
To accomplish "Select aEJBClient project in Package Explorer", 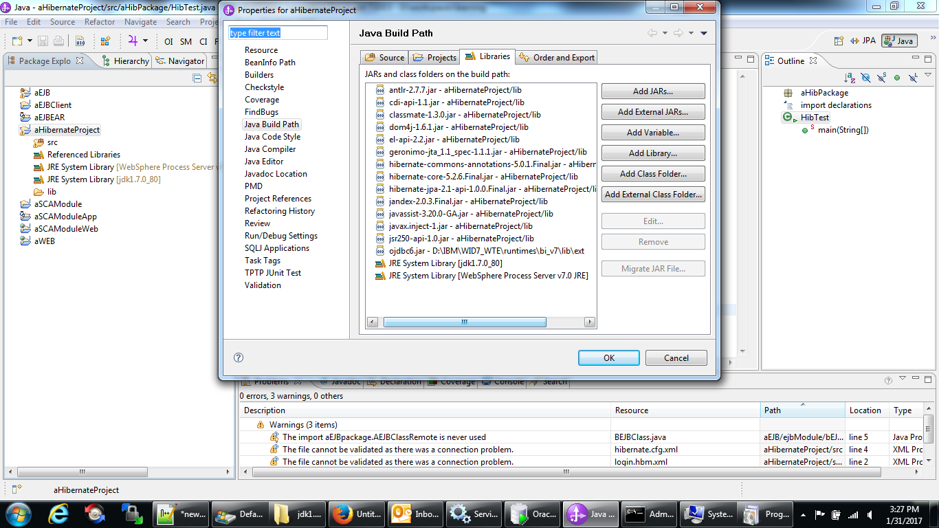I will 53,105.
